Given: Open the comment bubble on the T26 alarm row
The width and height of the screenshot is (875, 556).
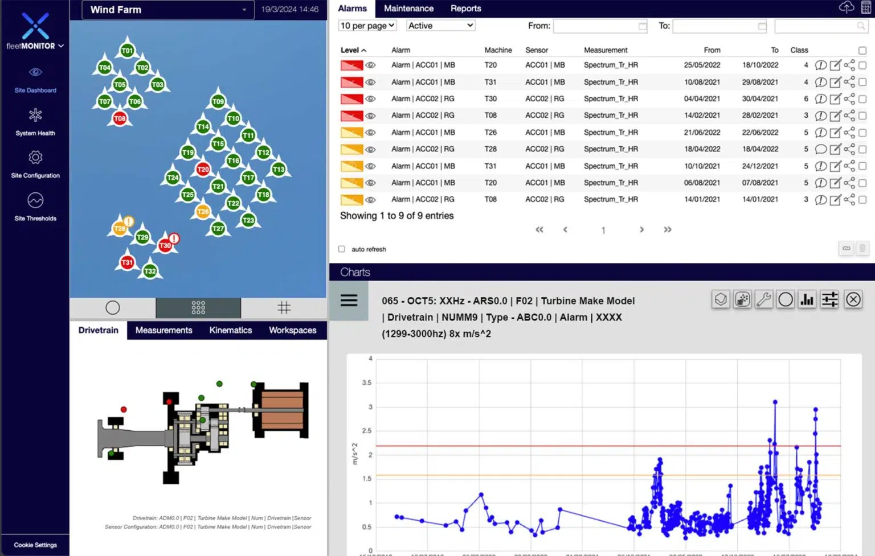Looking at the screenshot, I should tap(821, 132).
